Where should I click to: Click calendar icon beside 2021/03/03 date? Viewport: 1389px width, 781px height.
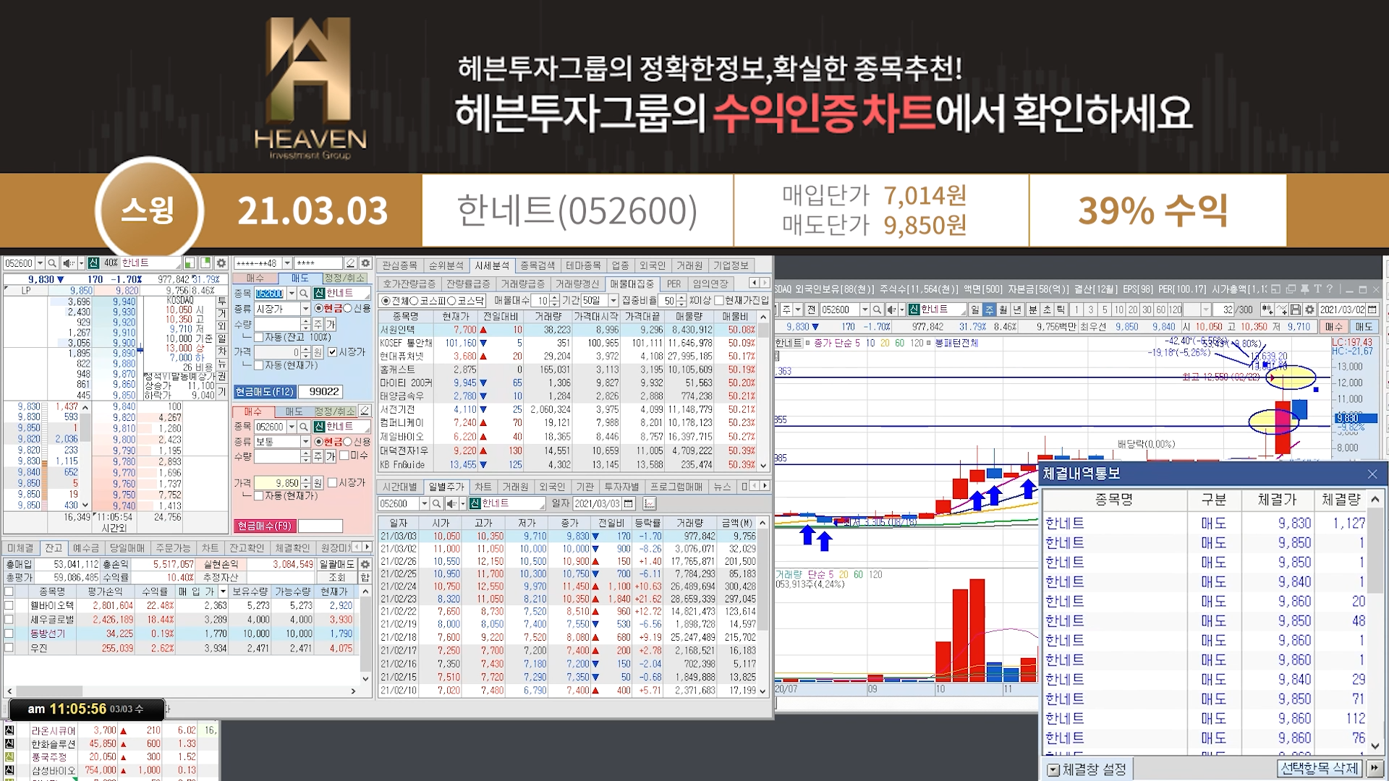pyautogui.click(x=629, y=503)
